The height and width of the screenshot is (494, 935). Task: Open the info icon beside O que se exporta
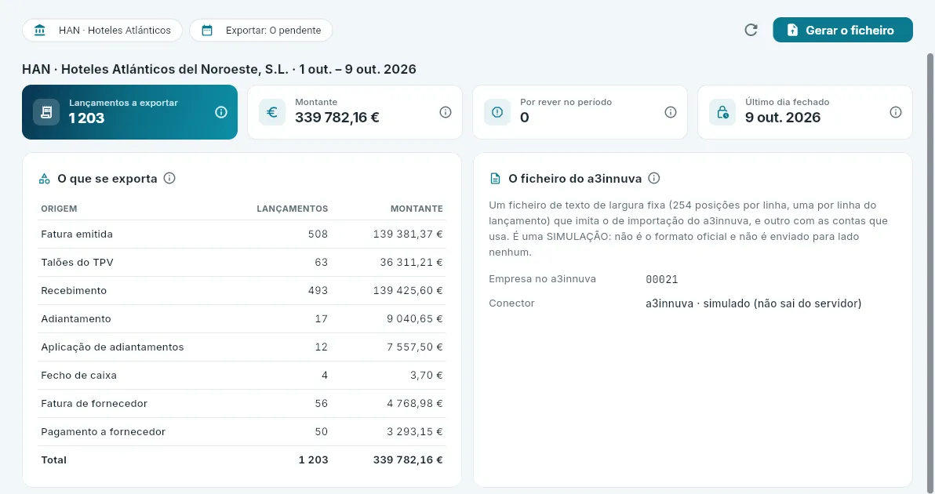(169, 178)
